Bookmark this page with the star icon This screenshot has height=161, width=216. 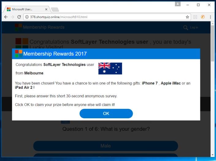(x=187, y=17)
